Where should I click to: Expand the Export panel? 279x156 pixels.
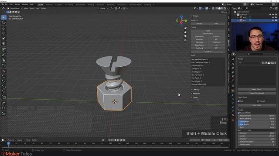coord(195,97)
